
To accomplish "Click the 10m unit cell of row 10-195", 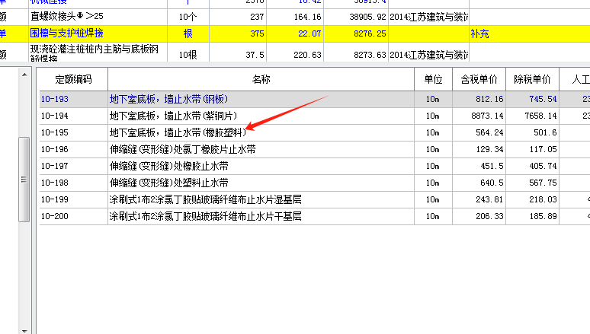I will click(433, 132).
